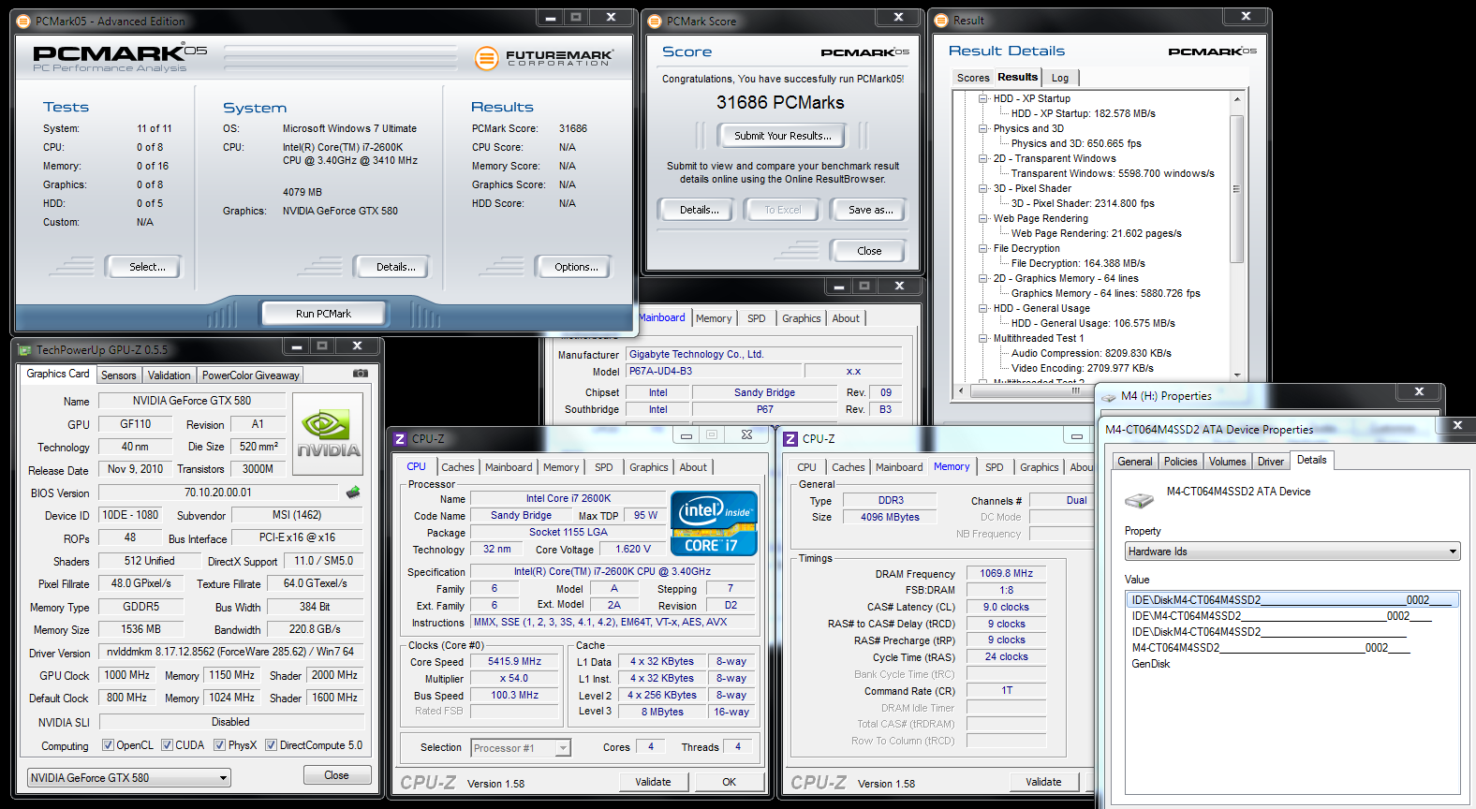Click the drive icon beside M4-CT064M4SSD2 ATA Device
The image size is (1476, 809).
(1139, 501)
